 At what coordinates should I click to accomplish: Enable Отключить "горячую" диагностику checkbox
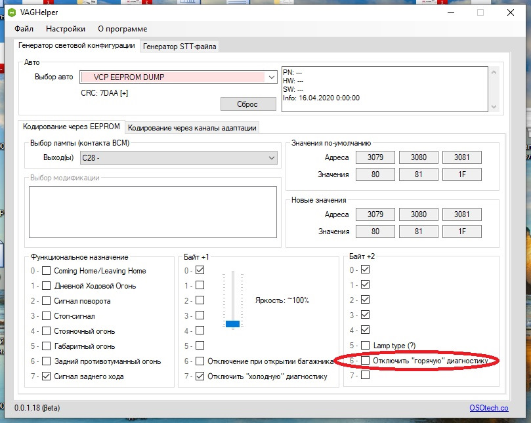[x=365, y=361]
